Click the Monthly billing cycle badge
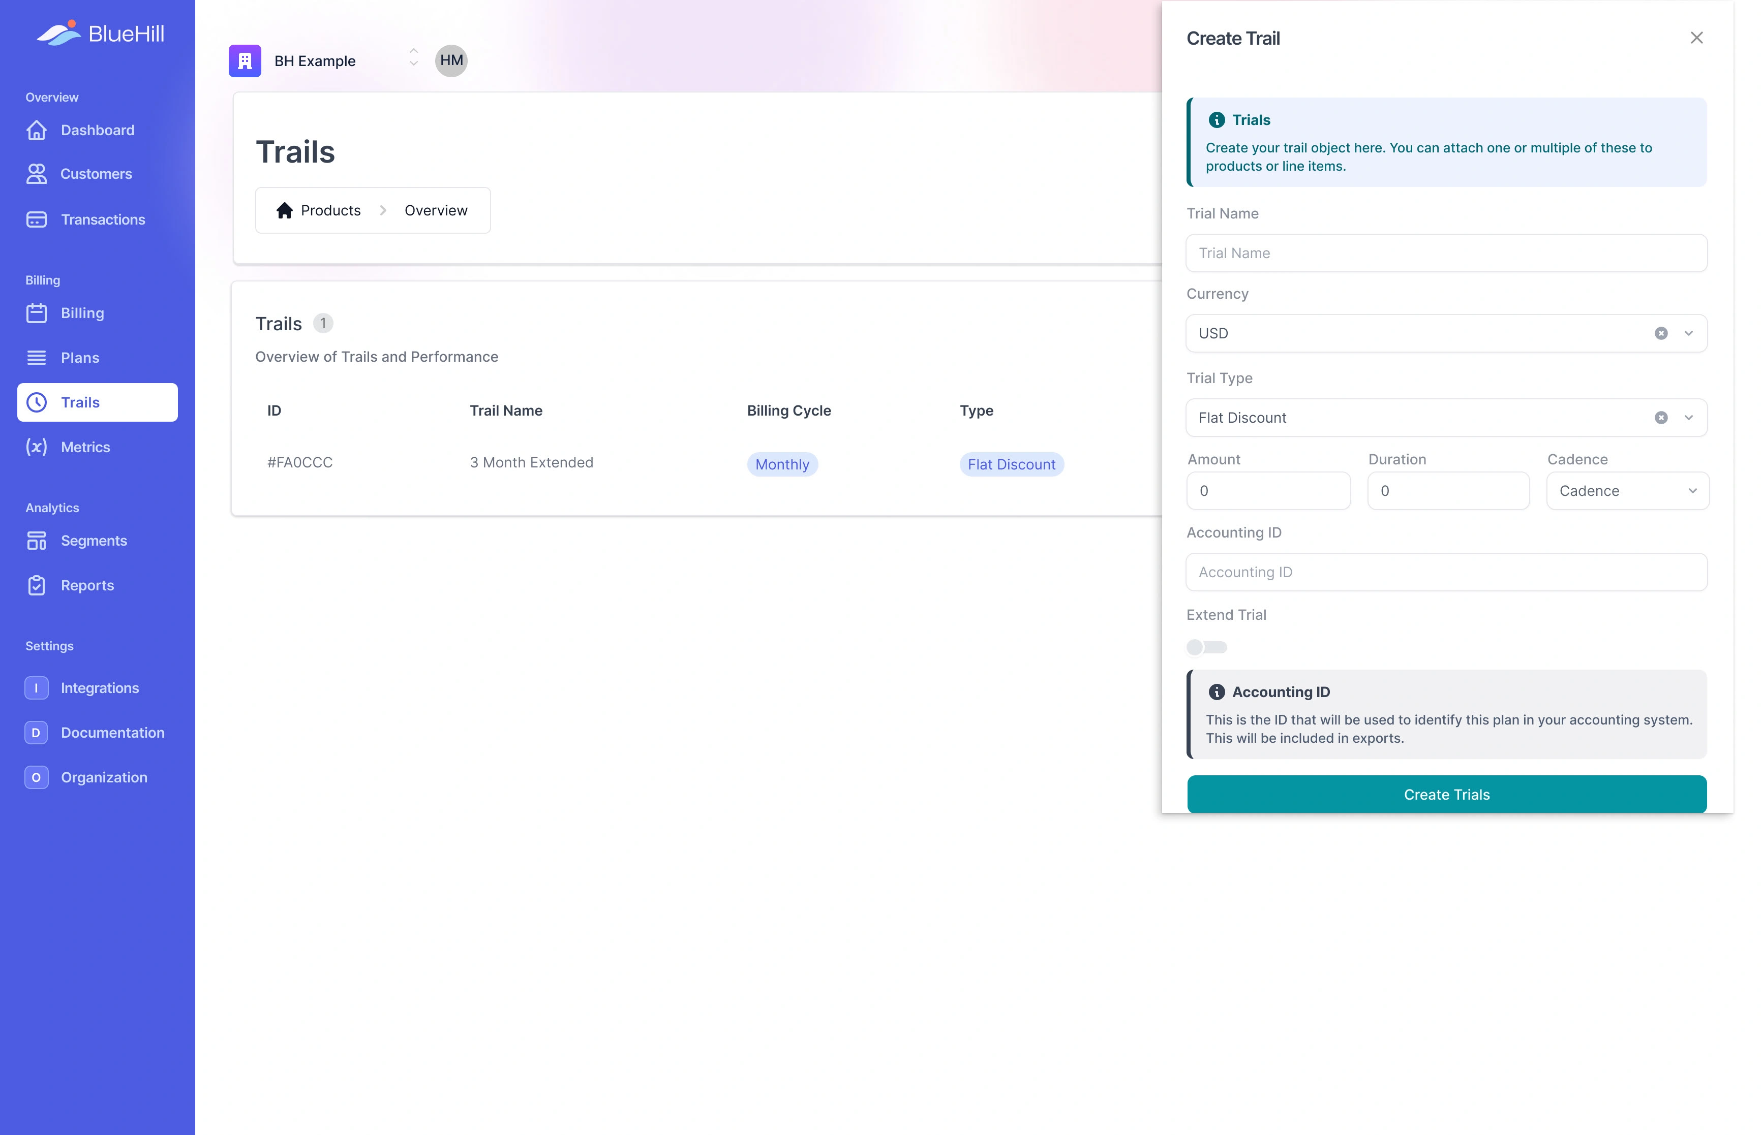 pyautogui.click(x=782, y=464)
